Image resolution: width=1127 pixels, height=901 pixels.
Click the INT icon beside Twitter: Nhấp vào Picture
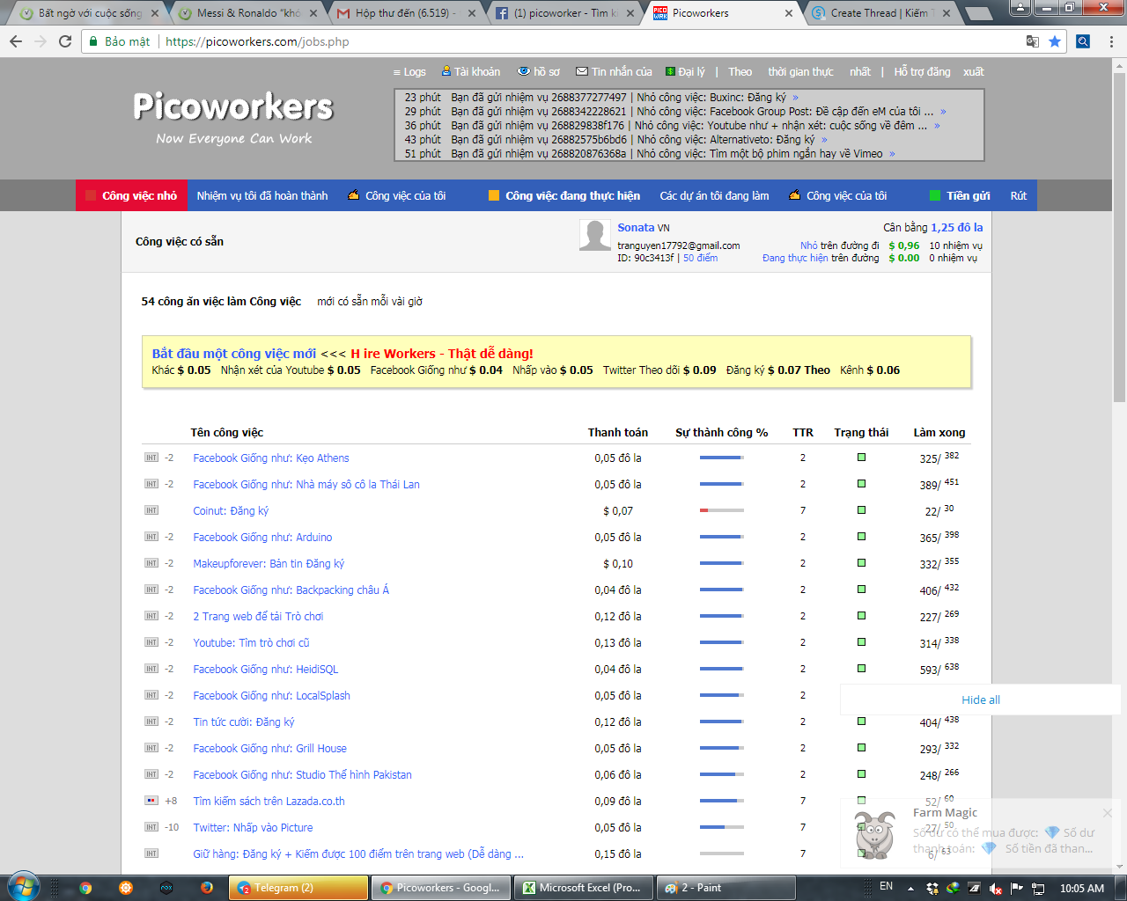[151, 827]
